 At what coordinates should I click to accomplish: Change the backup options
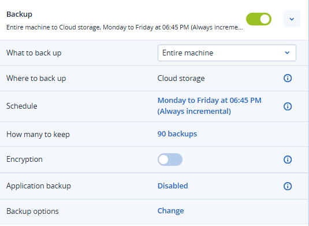(170, 211)
